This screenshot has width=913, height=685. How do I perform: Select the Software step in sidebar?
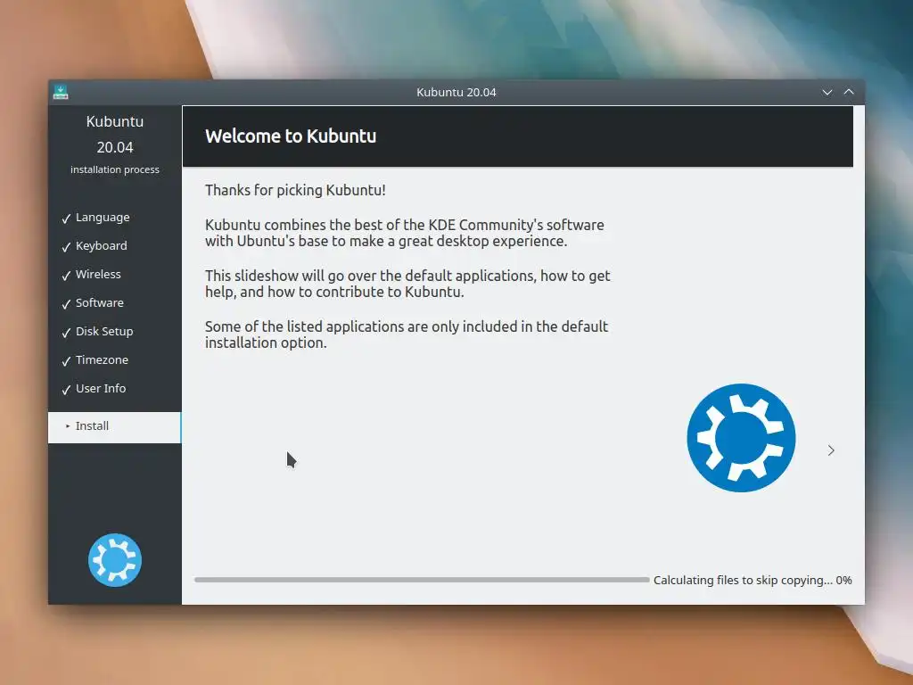click(x=100, y=303)
